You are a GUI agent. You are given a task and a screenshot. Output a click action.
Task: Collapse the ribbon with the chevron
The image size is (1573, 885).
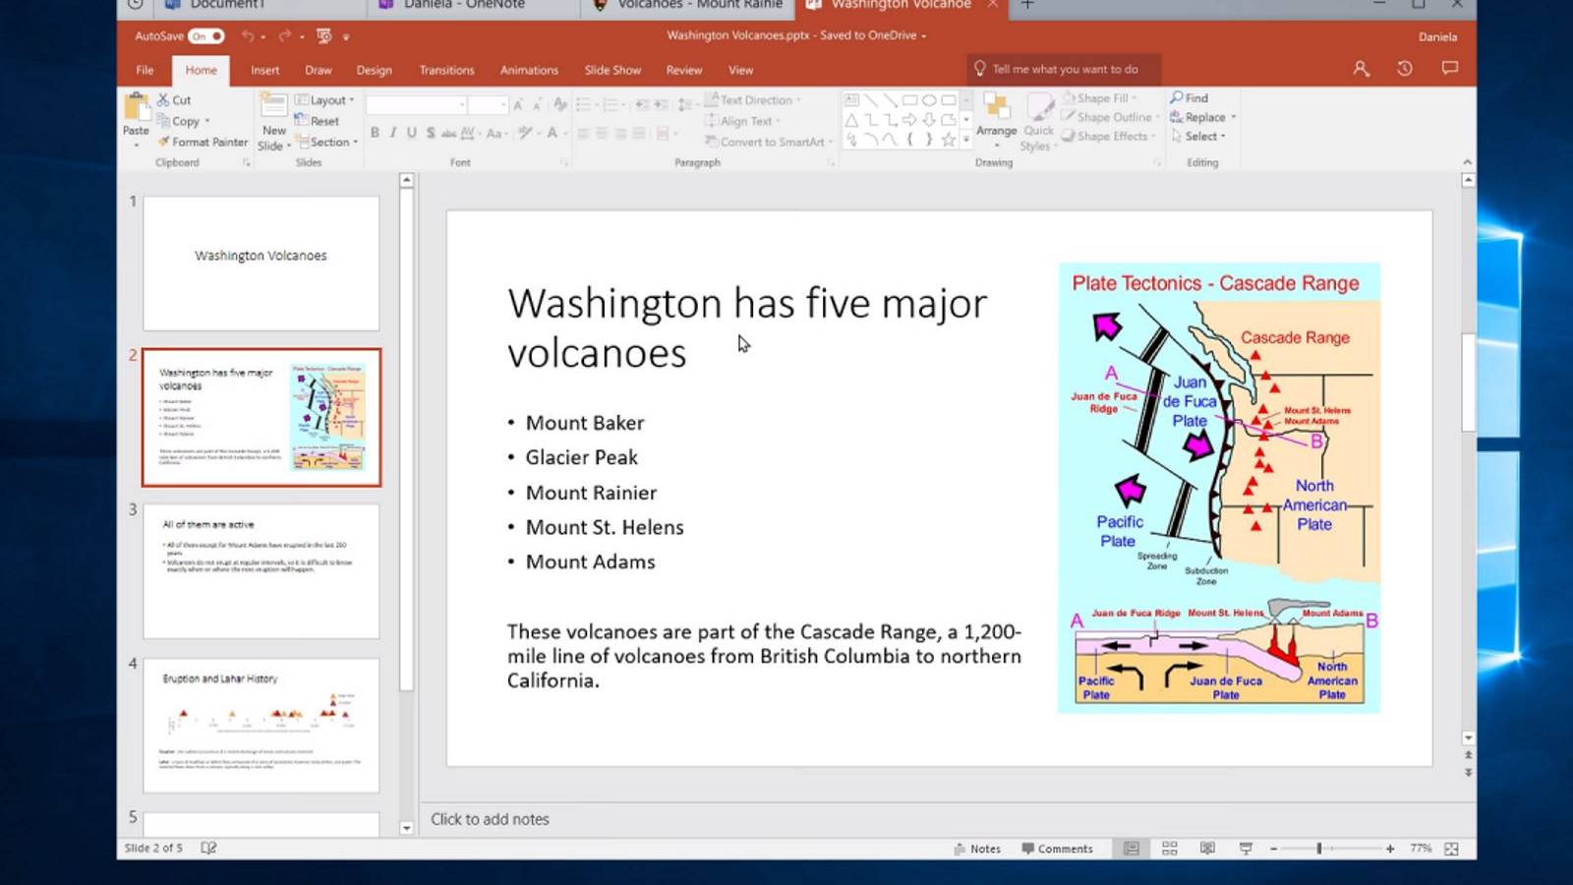[1467, 162]
